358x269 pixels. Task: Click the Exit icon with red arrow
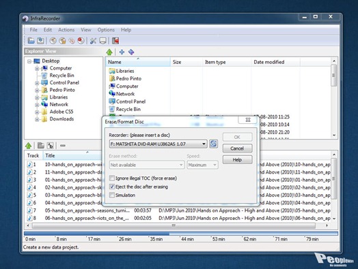click(115, 41)
